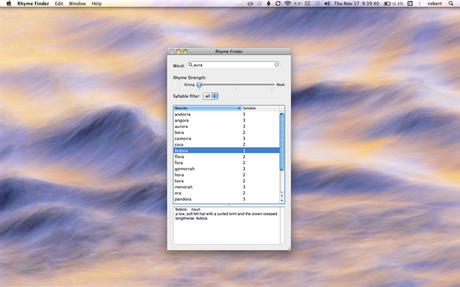Close the Rhyme Finder window

click(x=172, y=52)
